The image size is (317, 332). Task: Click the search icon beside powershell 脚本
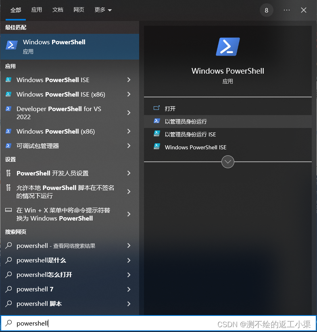pos(8,303)
